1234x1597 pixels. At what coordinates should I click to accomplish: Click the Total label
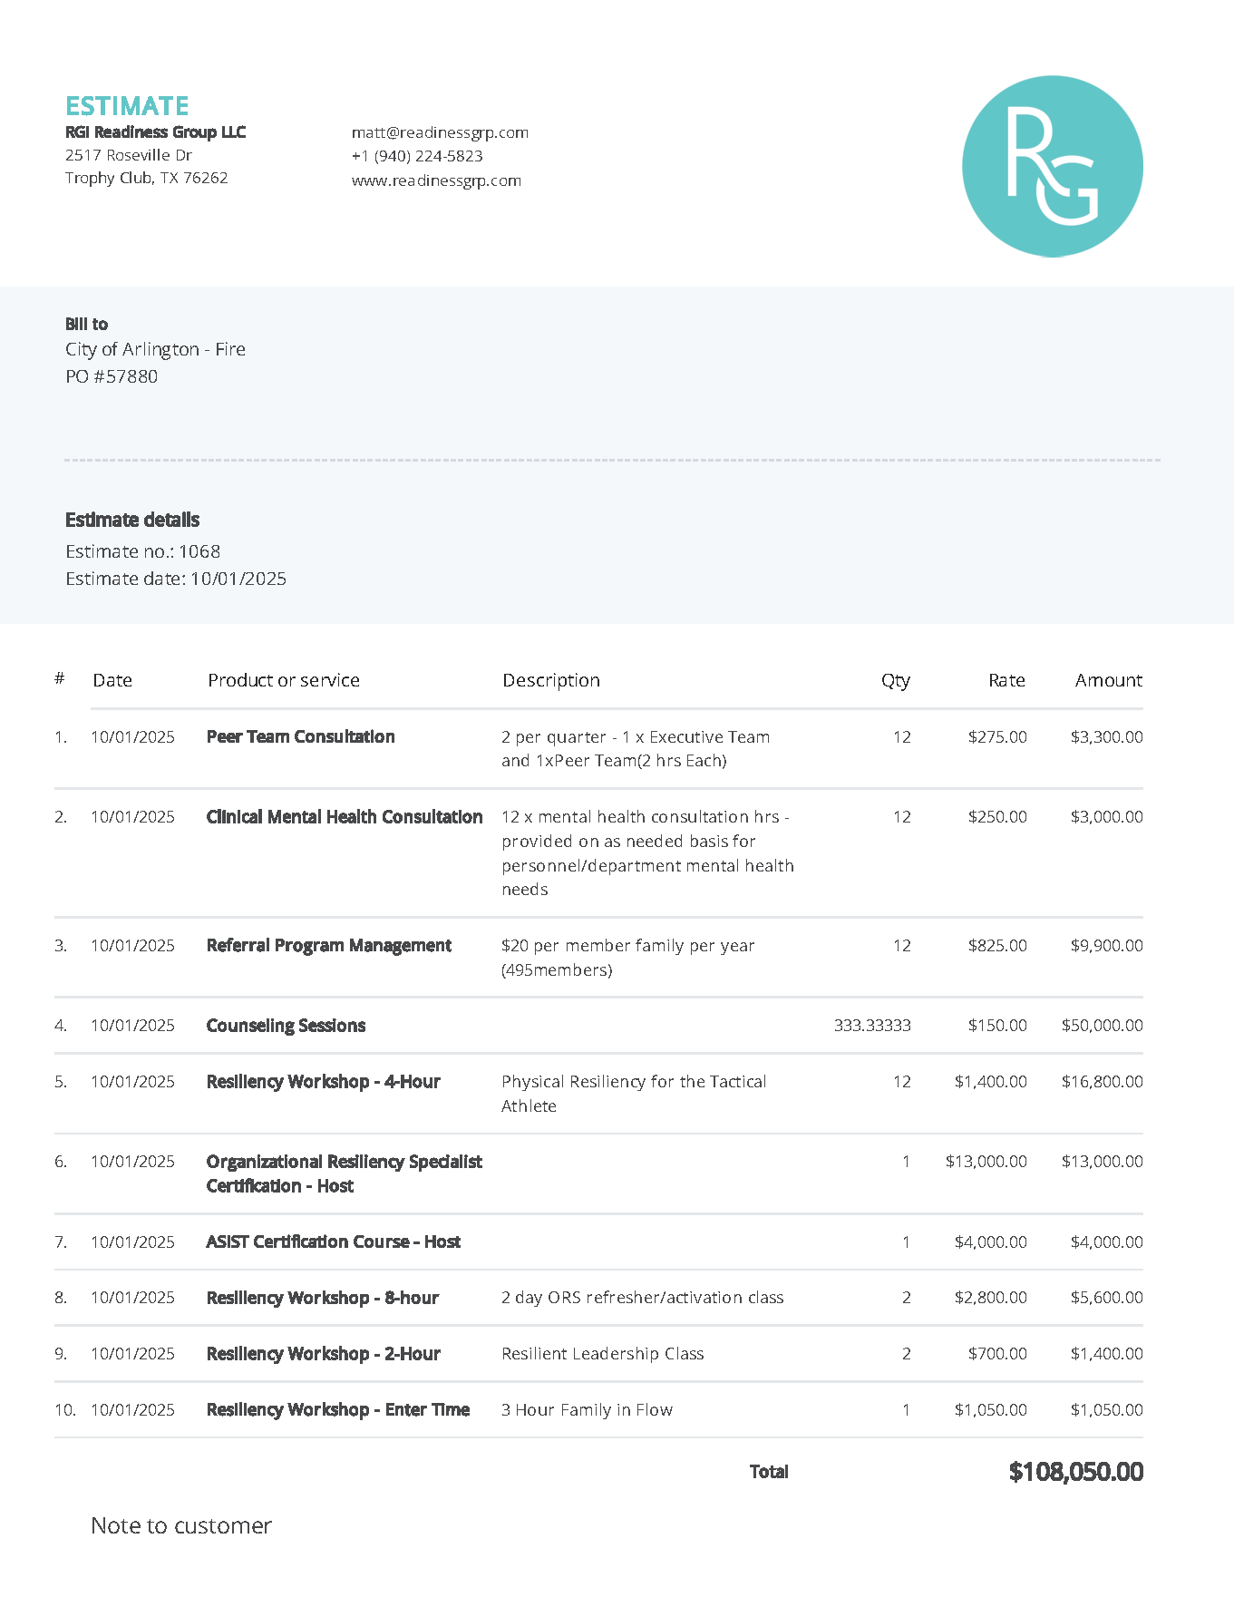coord(769,1472)
